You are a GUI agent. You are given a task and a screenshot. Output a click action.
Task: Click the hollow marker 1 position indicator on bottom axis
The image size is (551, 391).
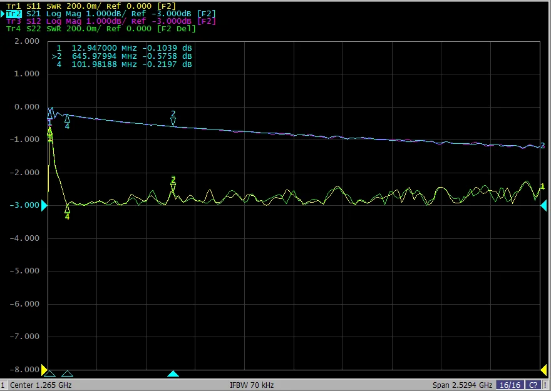(x=49, y=373)
